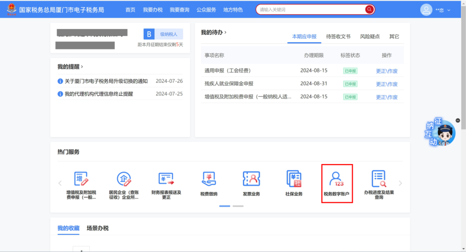This screenshot has width=466, height=252.
Task: Click 更正\作废 for 残疾人就业保障金申报
Action: 387,84
